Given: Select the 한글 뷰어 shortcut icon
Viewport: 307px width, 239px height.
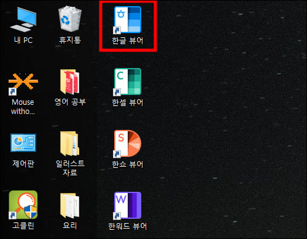Looking at the screenshot, I should point(128,20).
